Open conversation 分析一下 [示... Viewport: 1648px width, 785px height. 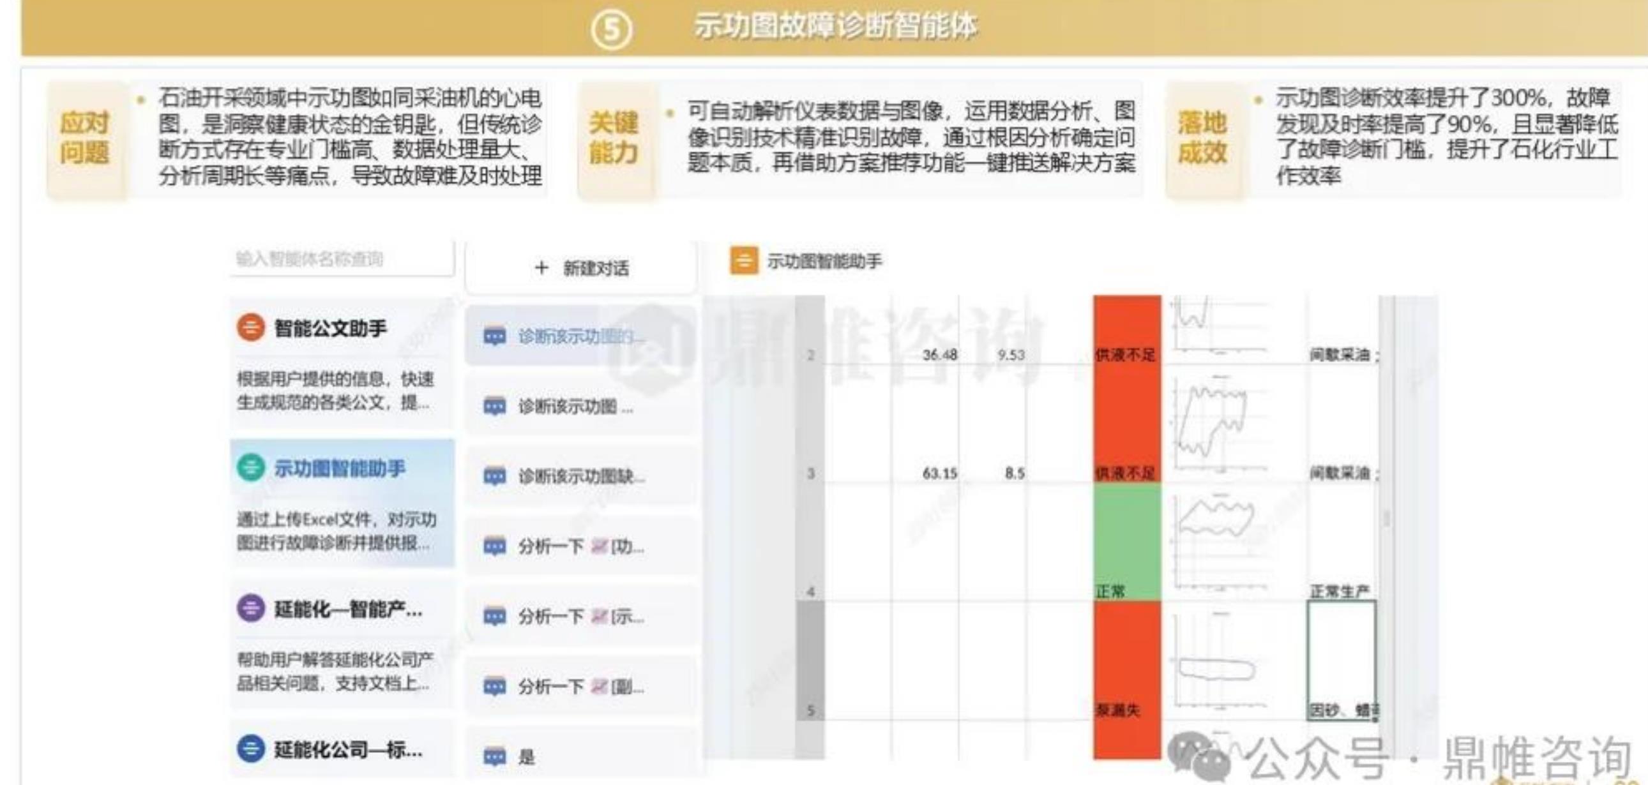pyautogui.click(x=581, y=617)
